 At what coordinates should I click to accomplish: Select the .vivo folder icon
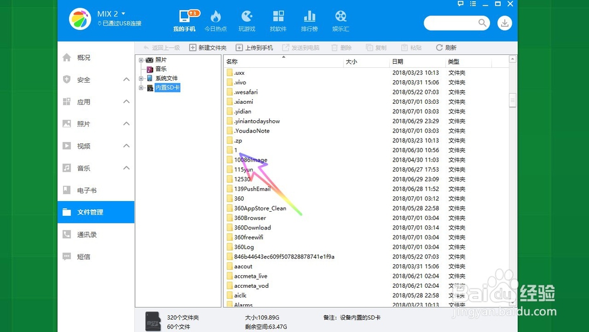[230, 83]
